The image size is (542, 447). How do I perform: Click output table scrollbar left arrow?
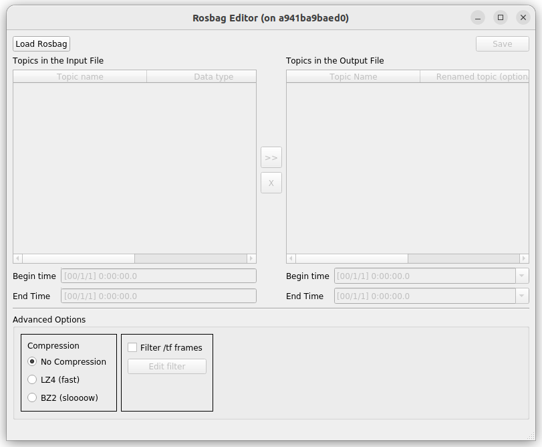pos(291,258)
